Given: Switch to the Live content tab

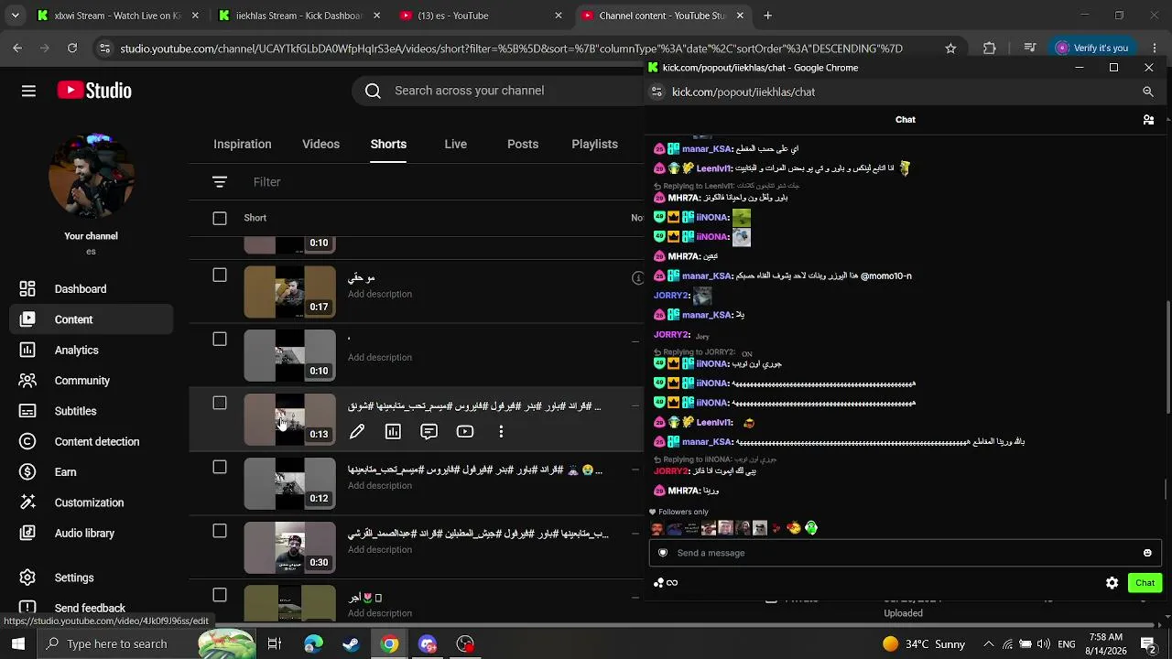Looking at the screenshot, I should click(x=455, y=144).
